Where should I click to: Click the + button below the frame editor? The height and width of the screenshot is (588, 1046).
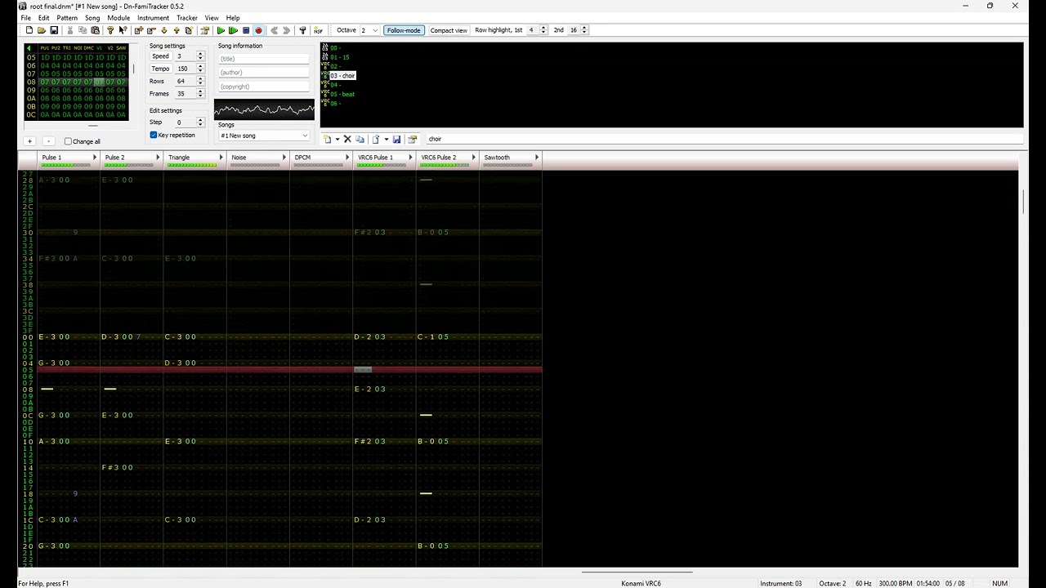click(30, 141)
